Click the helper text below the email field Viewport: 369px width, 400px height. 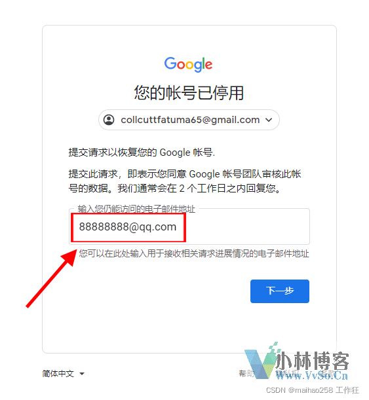pyautogui.click(x=194, y=253)
